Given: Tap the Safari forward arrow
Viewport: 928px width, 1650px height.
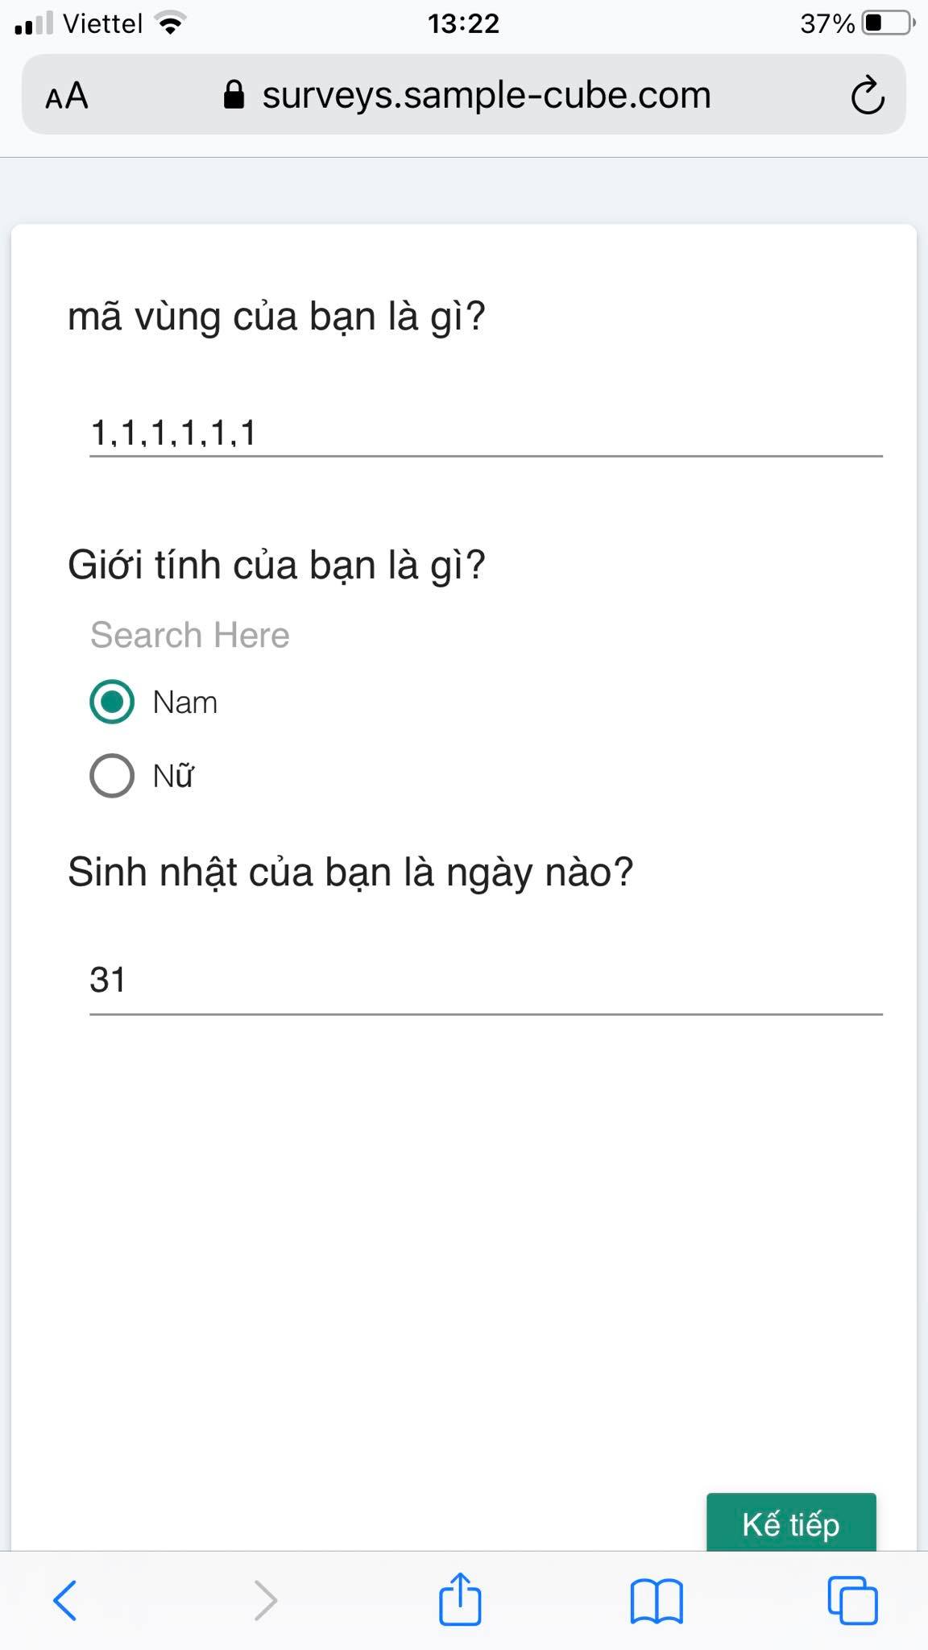Looking at the screenshot, I should 265,1599.
